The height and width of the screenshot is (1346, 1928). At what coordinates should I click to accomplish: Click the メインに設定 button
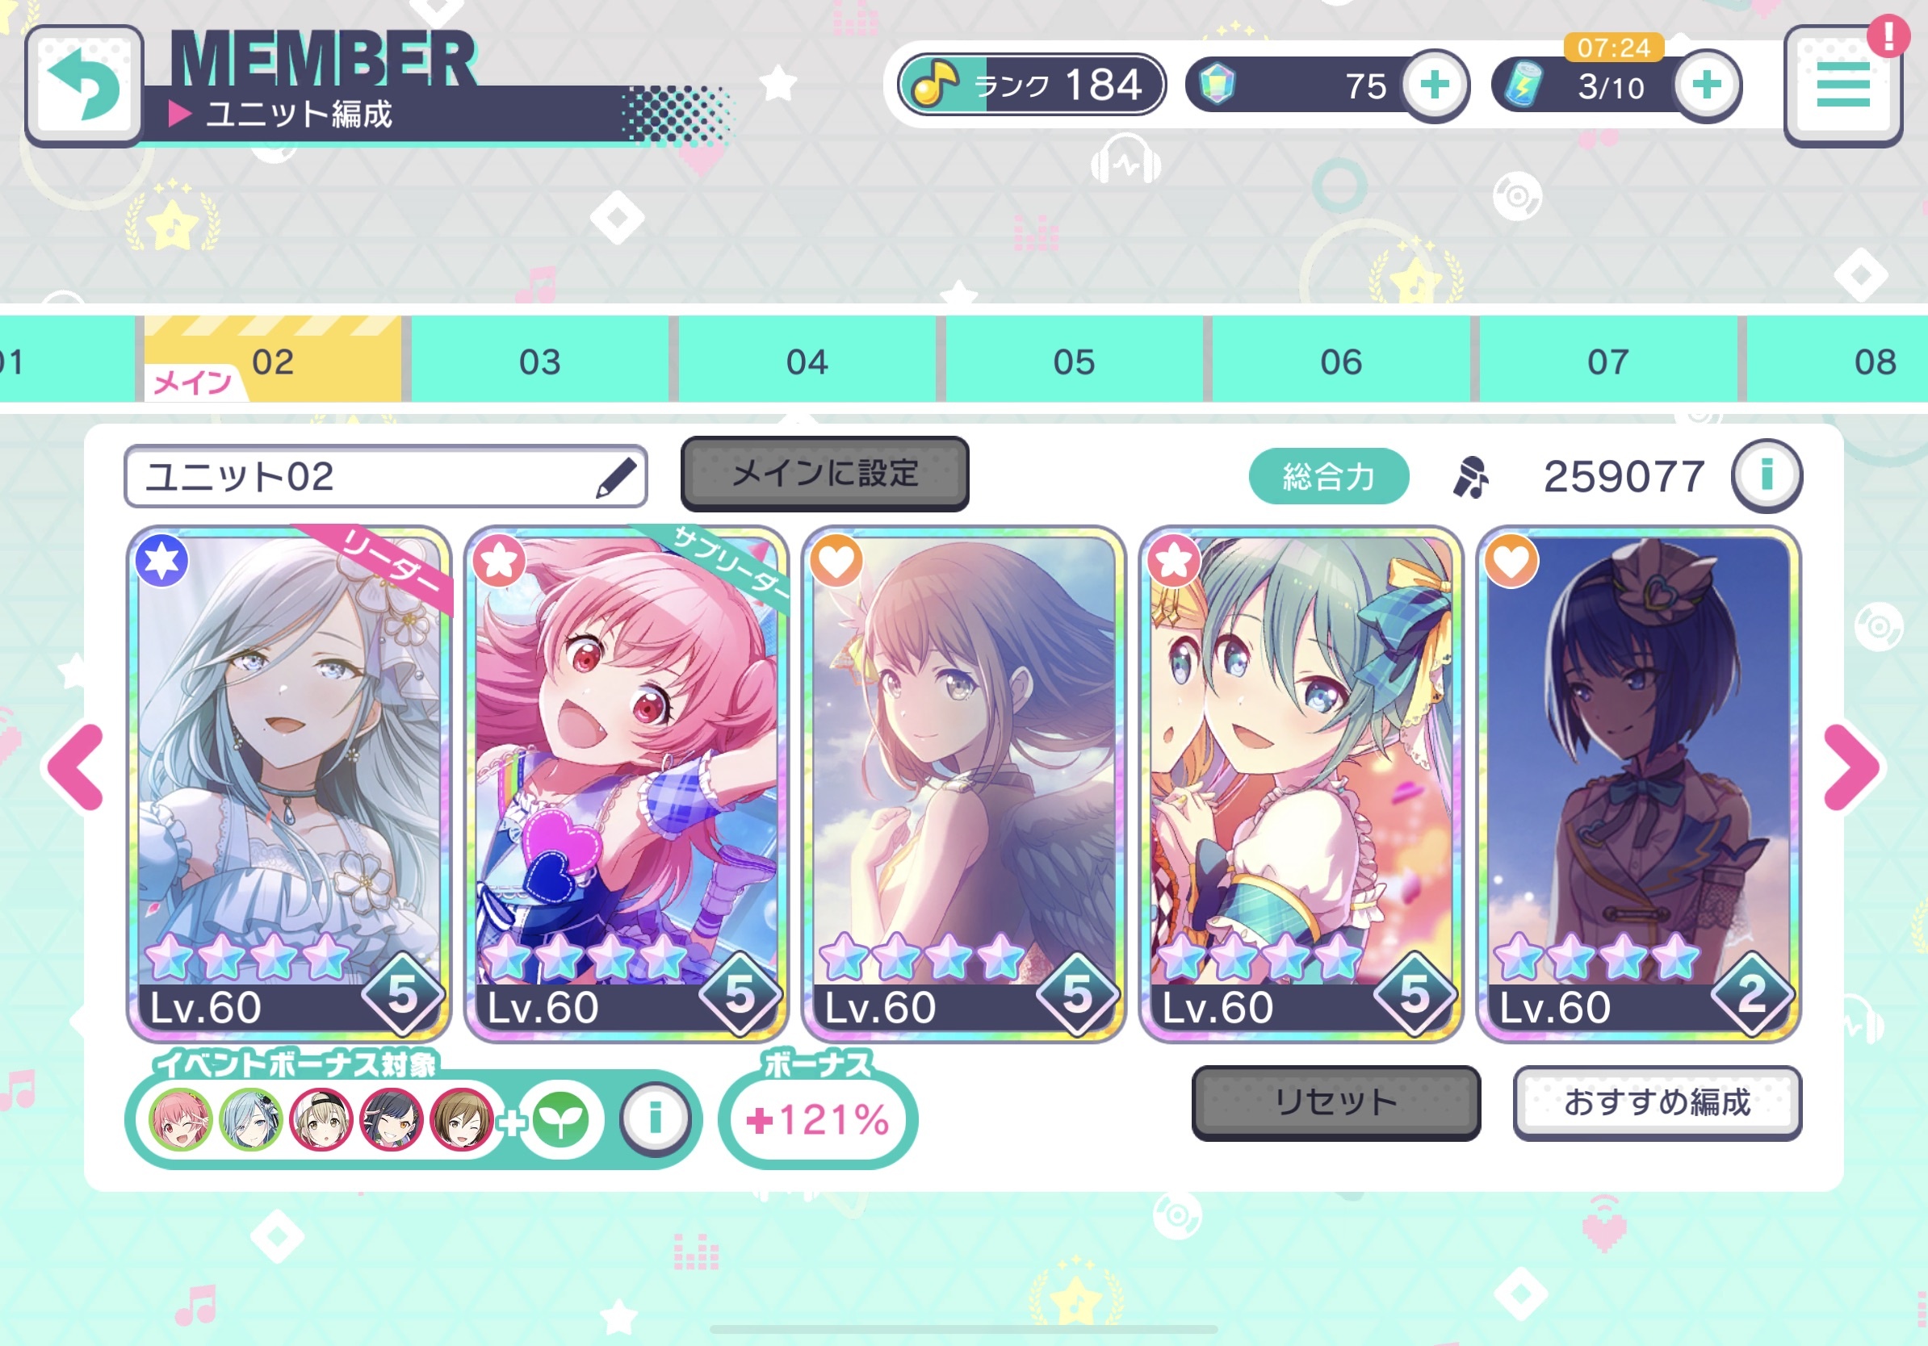click(x=824, y=474)
